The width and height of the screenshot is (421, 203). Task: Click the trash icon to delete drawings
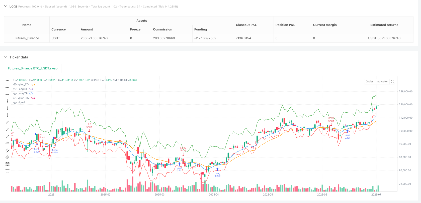pos(8,171)
